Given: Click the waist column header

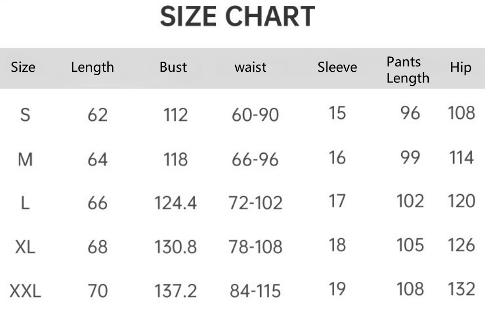Looking at the screenshot, I should (x=251, y=67).
